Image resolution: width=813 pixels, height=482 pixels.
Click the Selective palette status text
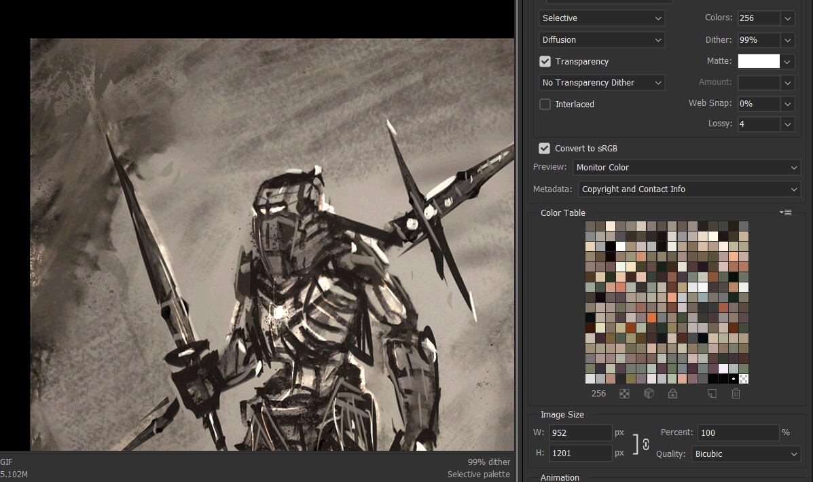479,475
